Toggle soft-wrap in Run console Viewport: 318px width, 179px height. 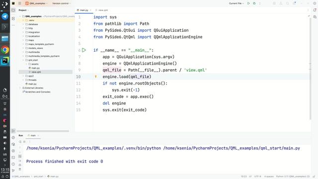(20, 156)
